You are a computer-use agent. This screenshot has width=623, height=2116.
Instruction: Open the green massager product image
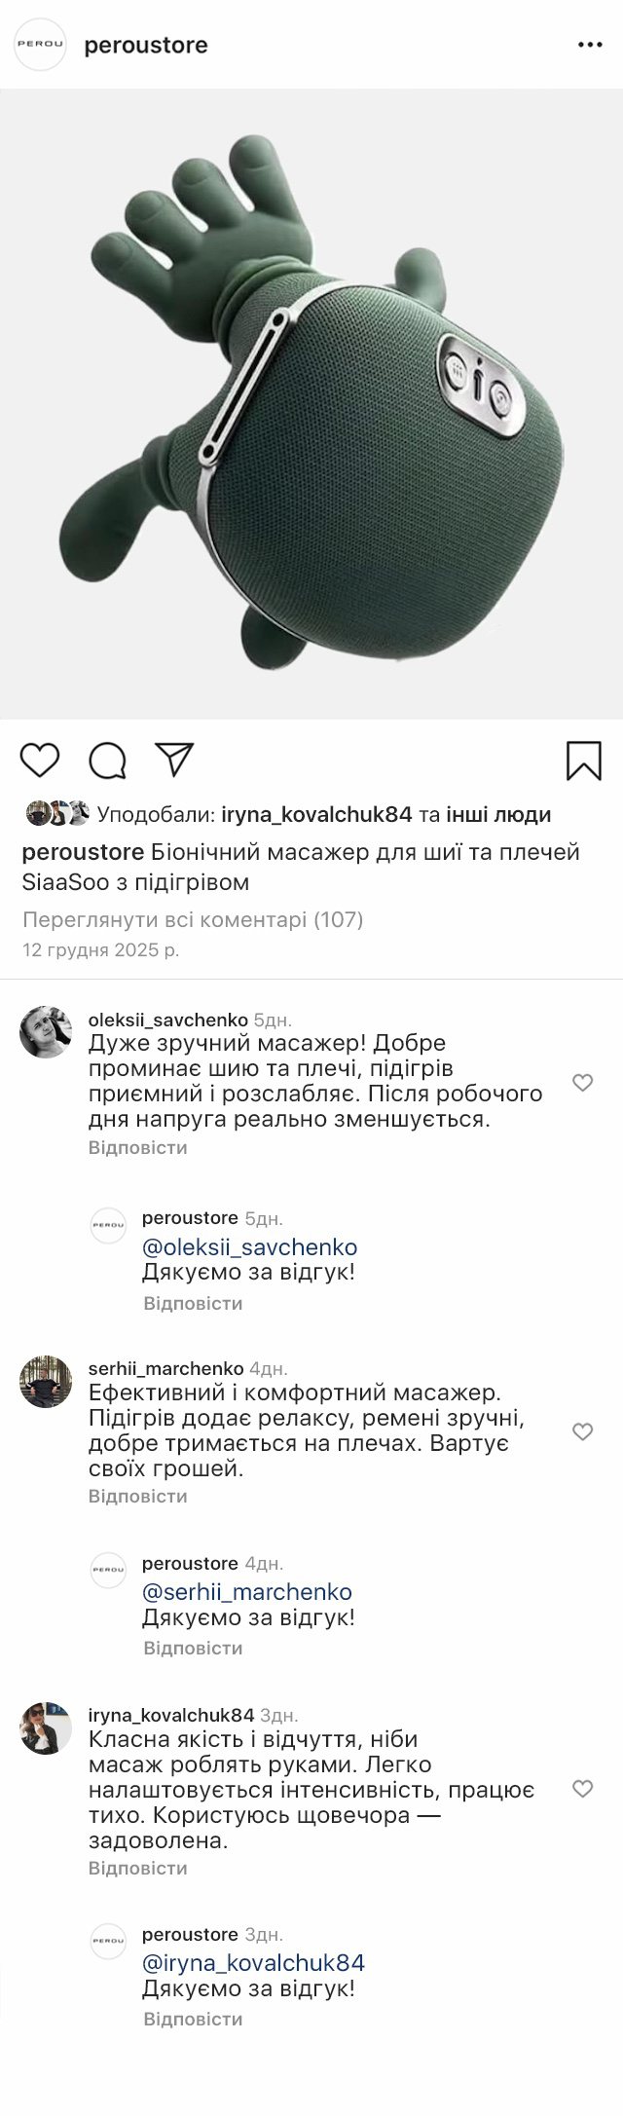311,404
